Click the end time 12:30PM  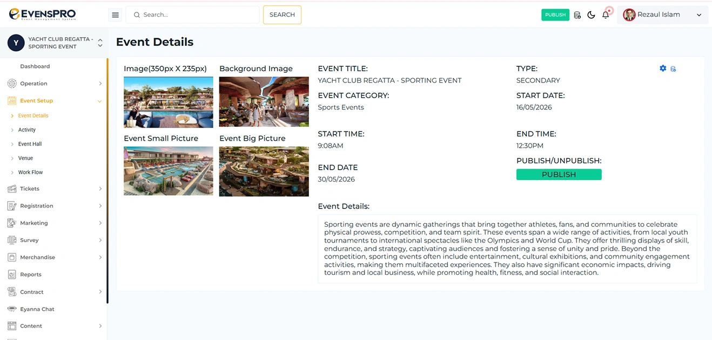tap(530, 146)
